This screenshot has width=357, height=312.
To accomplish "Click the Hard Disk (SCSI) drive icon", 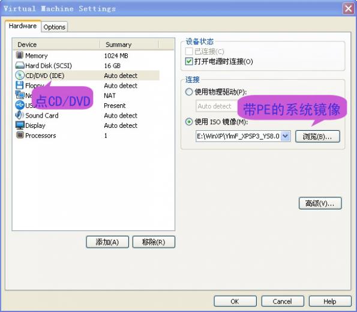I will [x=20, y=65].
